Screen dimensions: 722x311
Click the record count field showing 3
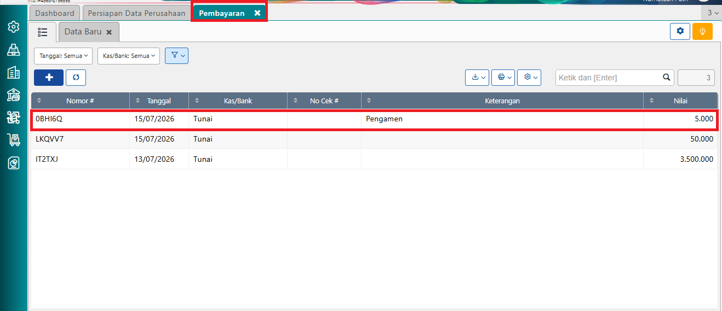696,78
